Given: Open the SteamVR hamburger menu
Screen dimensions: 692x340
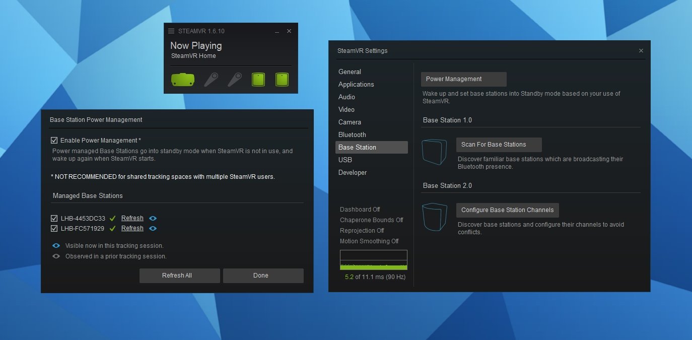Looking at the screenshot, I should click(x=171, y=31).
